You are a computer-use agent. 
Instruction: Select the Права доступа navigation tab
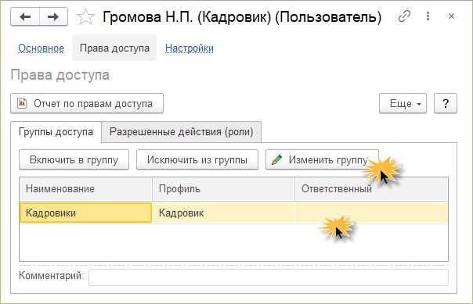114,48
